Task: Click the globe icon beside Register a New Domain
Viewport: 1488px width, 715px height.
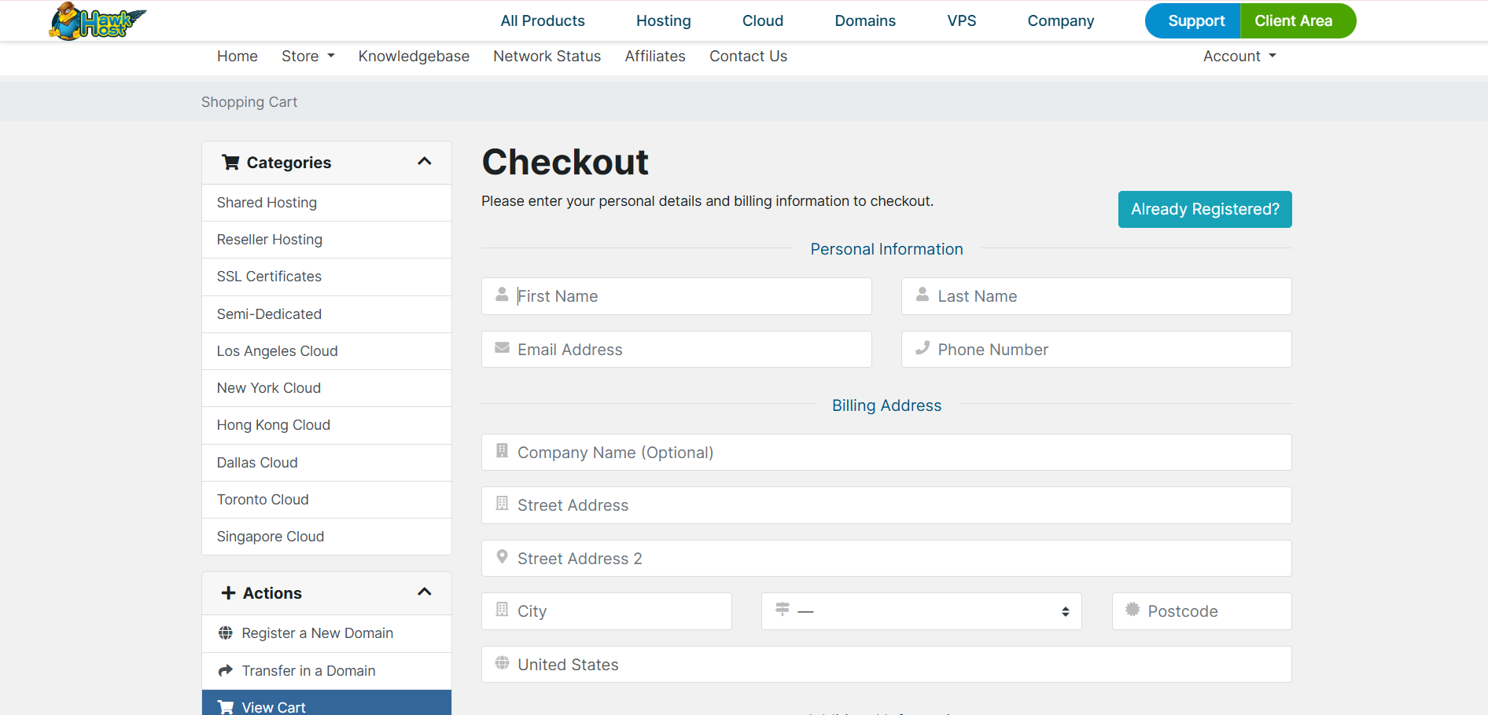Action: pyautogui.click(x=226, y=633)
